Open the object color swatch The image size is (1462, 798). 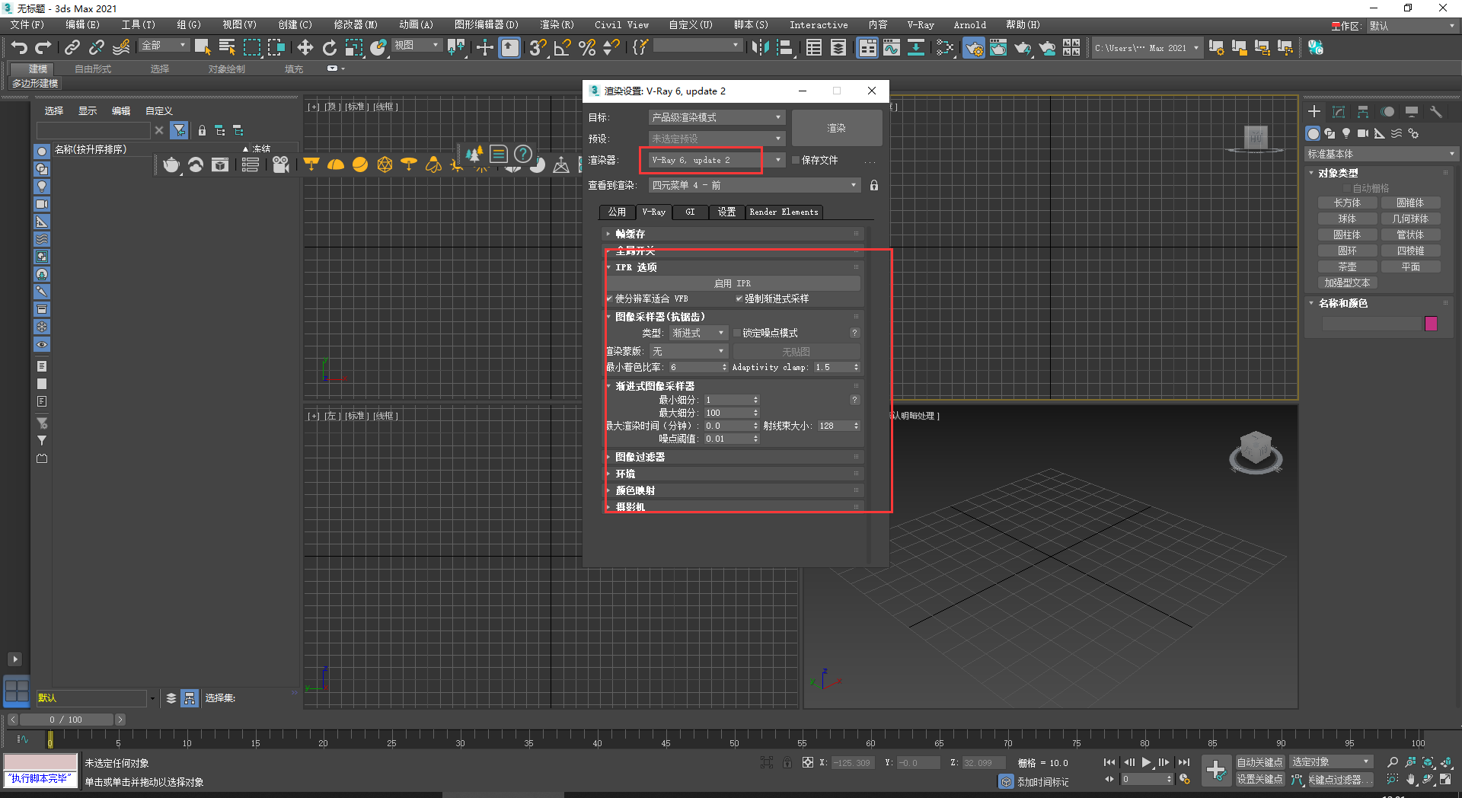[x=1431, y=323]
